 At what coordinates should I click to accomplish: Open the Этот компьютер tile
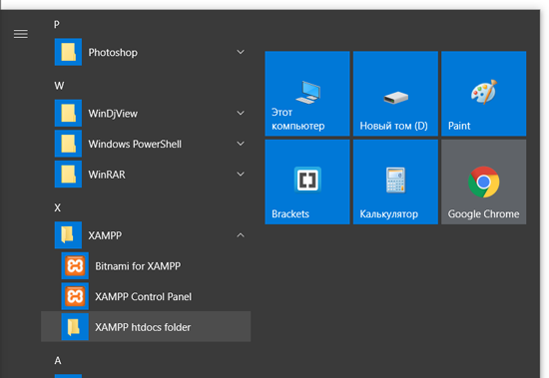[307, 94]
